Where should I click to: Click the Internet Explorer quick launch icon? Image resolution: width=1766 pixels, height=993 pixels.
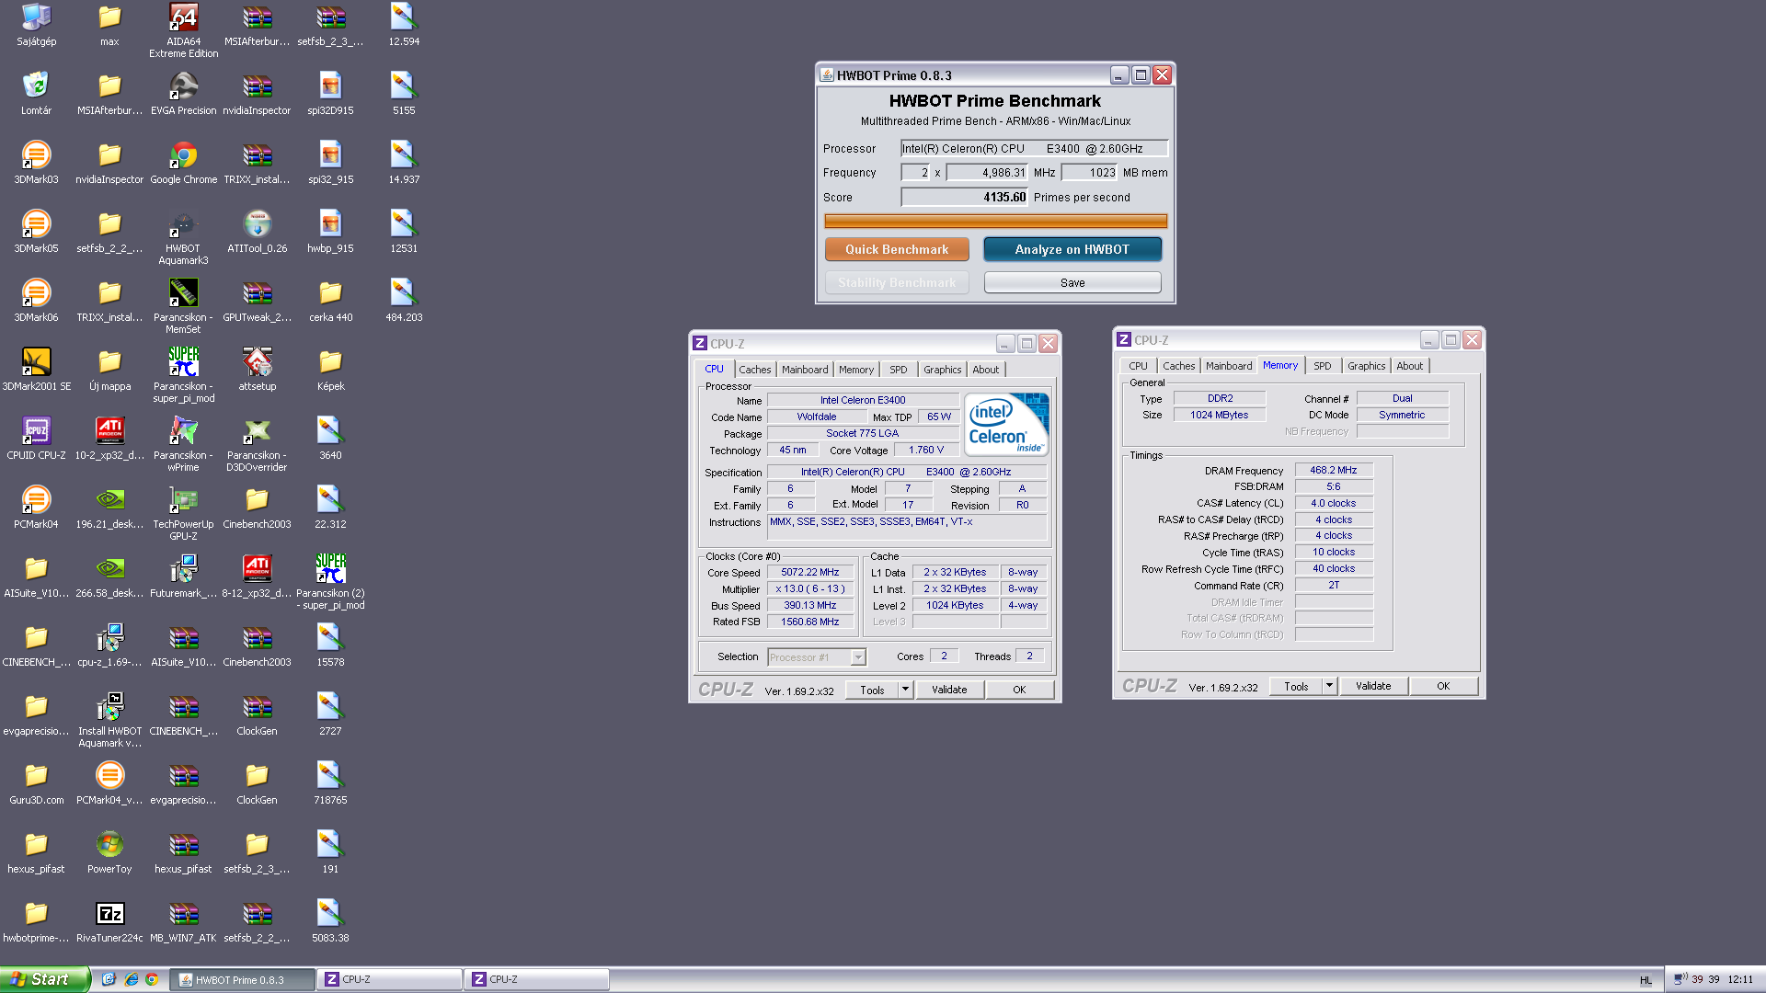[x=131, y=979]
